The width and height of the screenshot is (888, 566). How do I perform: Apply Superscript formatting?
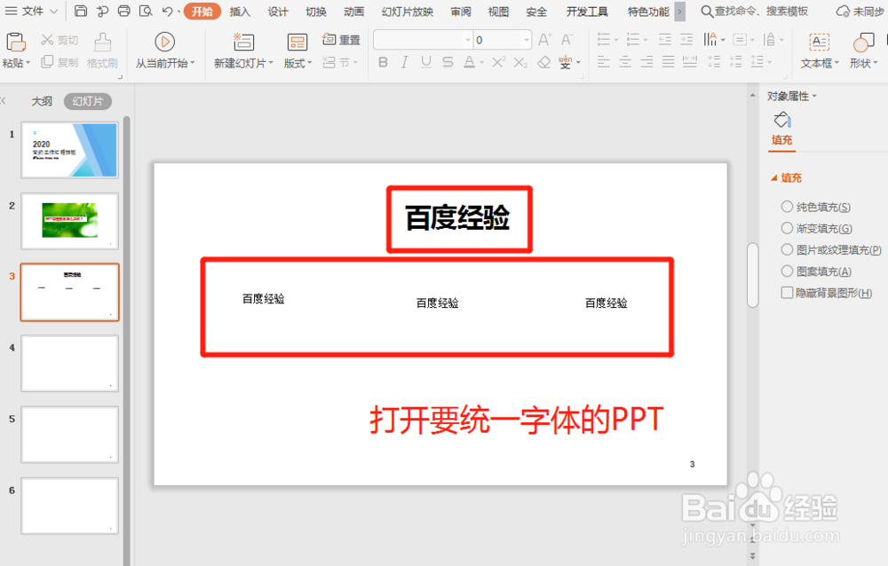[498, 62]
